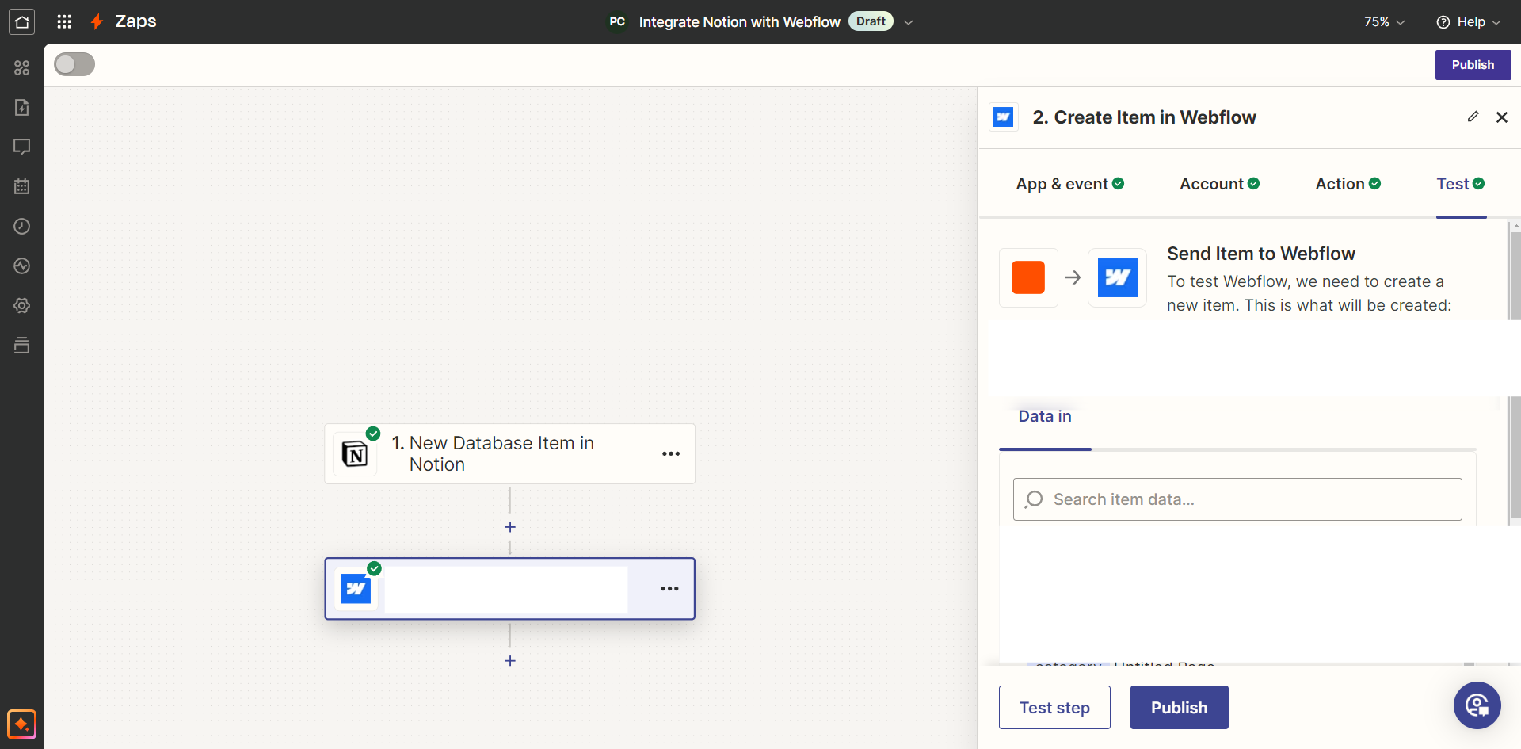Open the Help dropdown menu
This screenshot has height=749, width=1521.
[x=1469, y=22]
